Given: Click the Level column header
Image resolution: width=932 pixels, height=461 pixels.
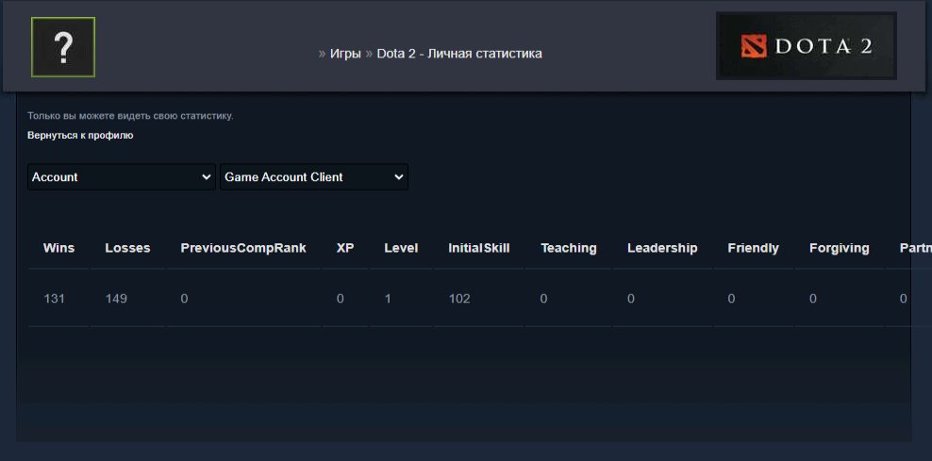Looking at the screenshot, I should click(x=401, y=248).
